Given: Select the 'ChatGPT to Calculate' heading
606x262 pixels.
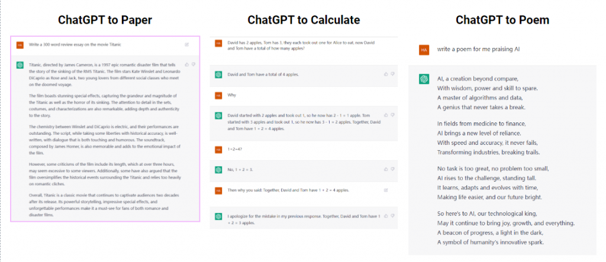Looking at the screenshot, I should [x=304, y=20].
